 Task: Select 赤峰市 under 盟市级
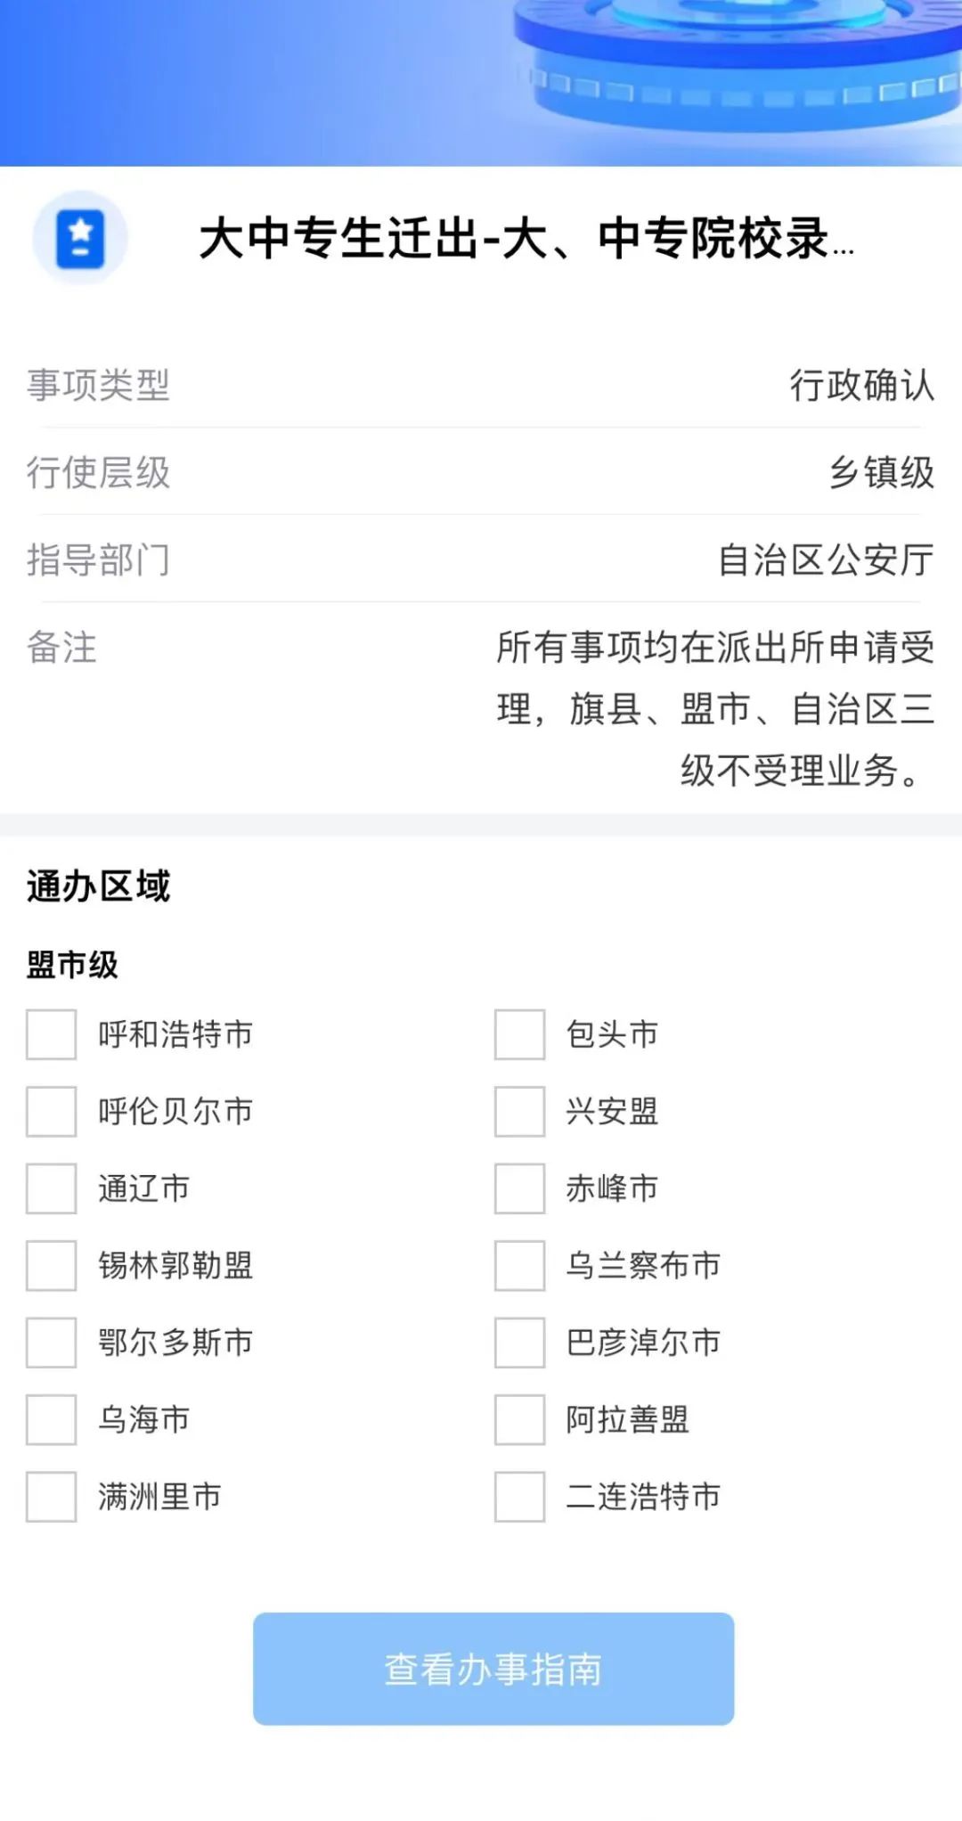[519, 1188]
